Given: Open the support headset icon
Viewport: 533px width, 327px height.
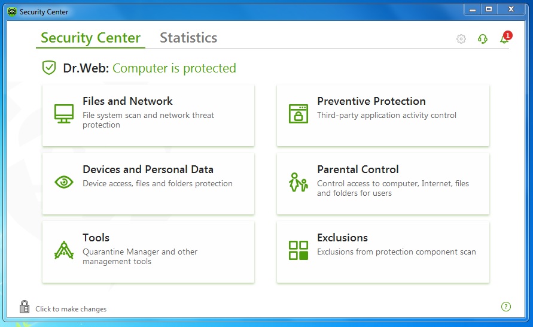Looking at the screenshot, I should point(482,39).
